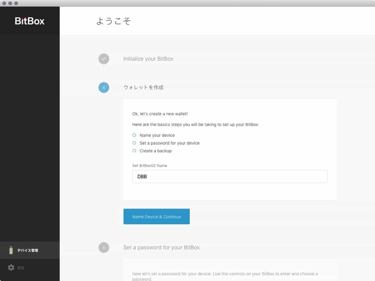
Task: Click the bullet beside Name your device
Action: pos(134,135)
